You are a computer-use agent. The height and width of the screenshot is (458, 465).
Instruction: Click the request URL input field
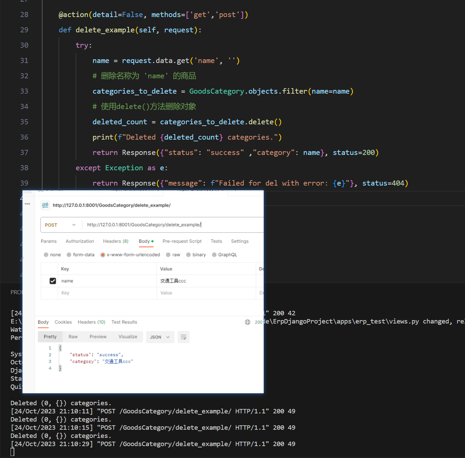click(x=173, y=225)
